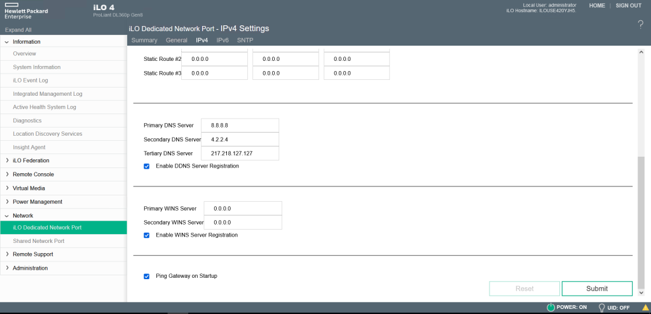Screen dimensions: 651x314
Task: Expand the Remote Console section
Action: pos(6,174)
